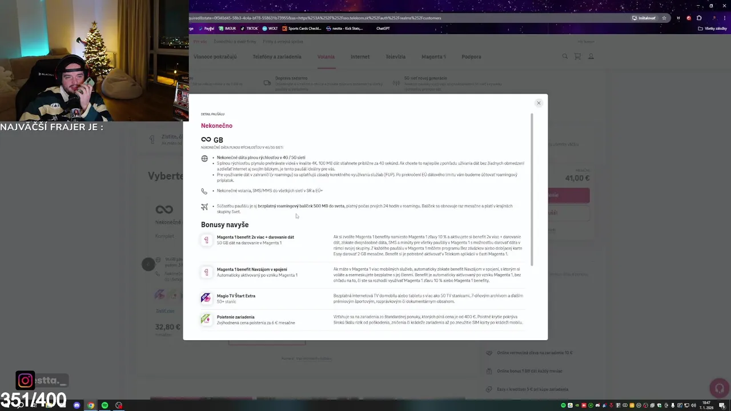Image resolution: width=731 pixels, height=411 pixels.
Task: Click the Nekonečno heading
Action: pos(216,126)
